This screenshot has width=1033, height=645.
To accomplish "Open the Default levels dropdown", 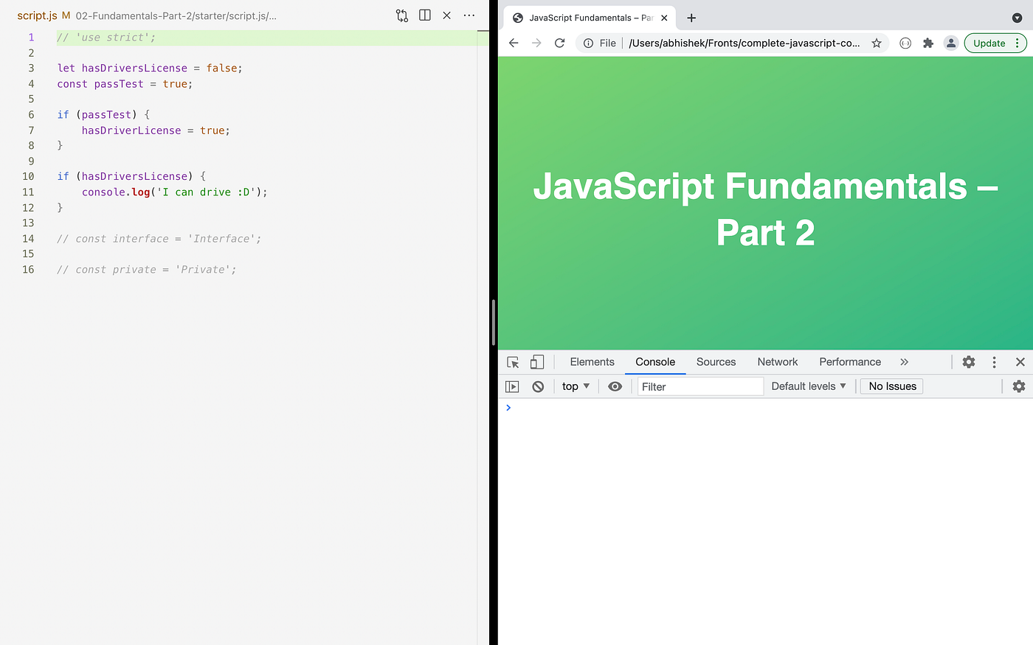I will (808, 386).
